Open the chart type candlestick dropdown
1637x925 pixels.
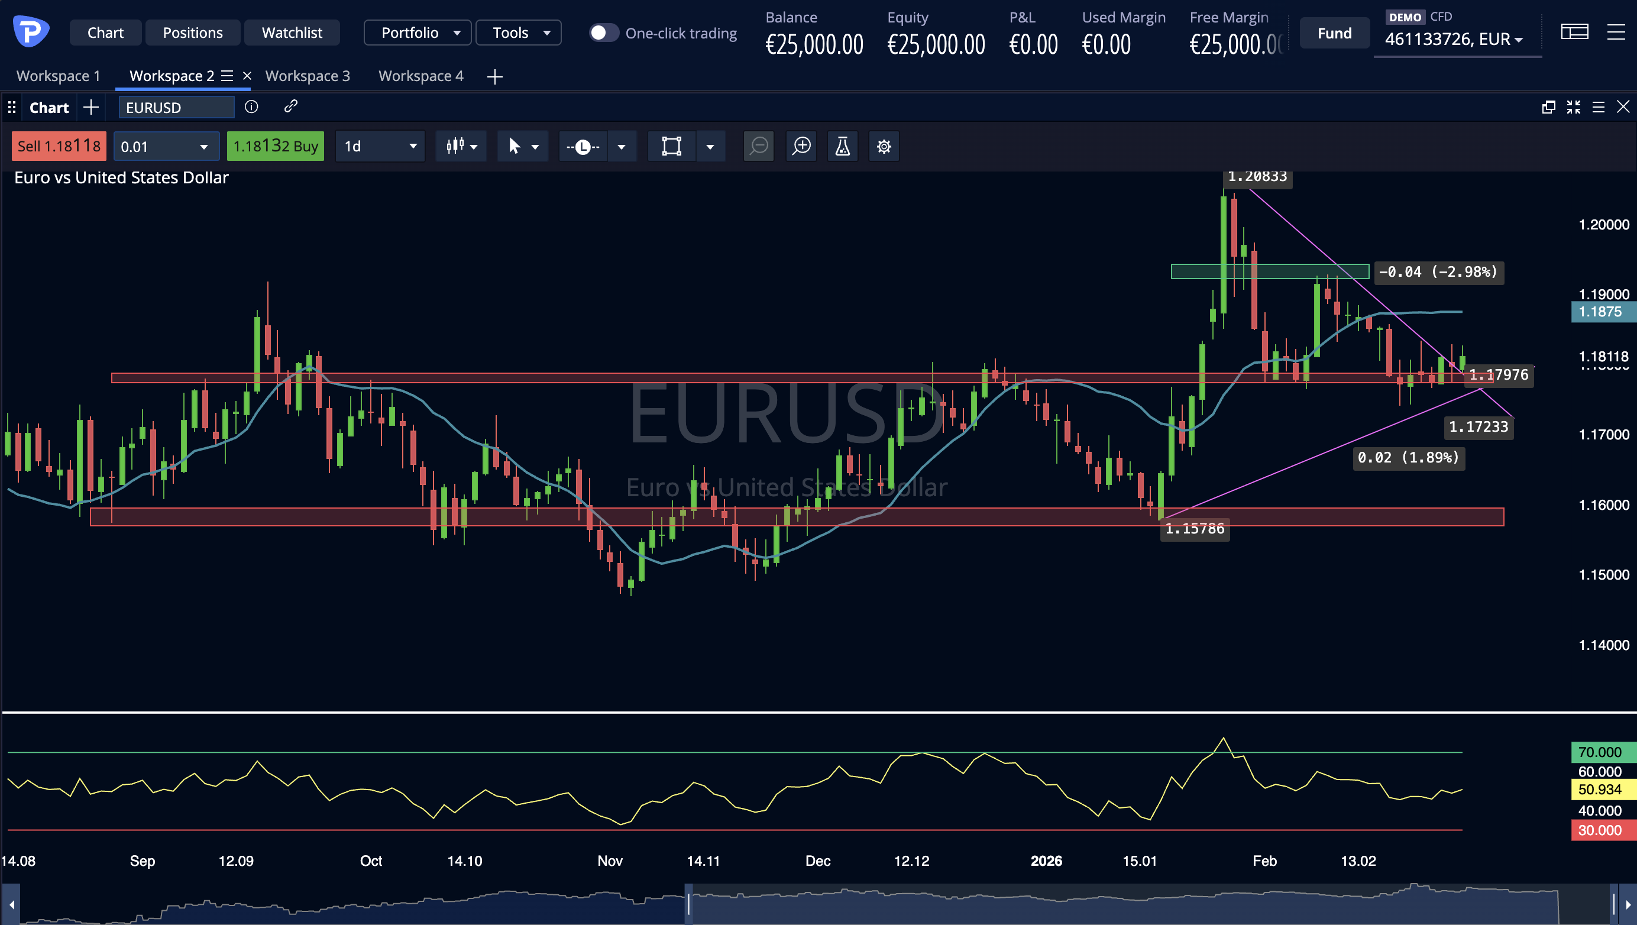click(x=461, y=147)
